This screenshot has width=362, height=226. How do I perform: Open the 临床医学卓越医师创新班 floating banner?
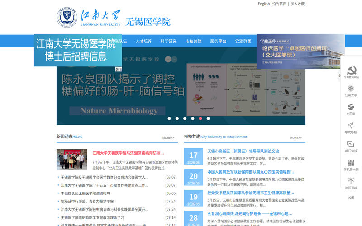tap(300, 52)
